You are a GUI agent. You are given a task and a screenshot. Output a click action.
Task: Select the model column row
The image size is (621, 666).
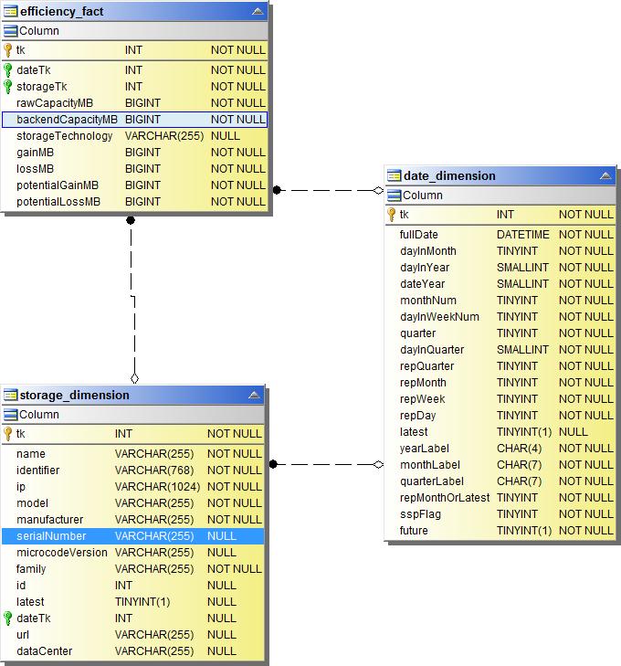click(132, 503)
